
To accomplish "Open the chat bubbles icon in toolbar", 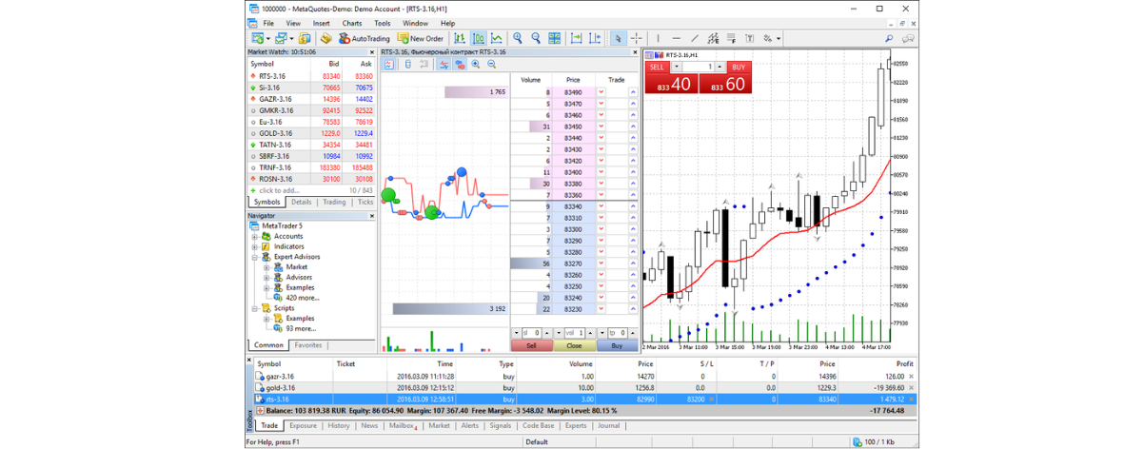I will click(908, 39).
